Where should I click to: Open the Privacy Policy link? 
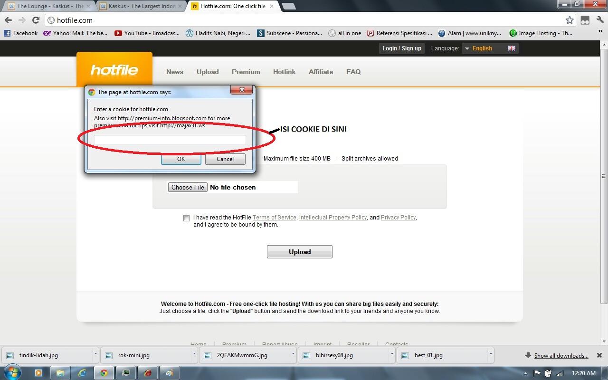point(398,218)
